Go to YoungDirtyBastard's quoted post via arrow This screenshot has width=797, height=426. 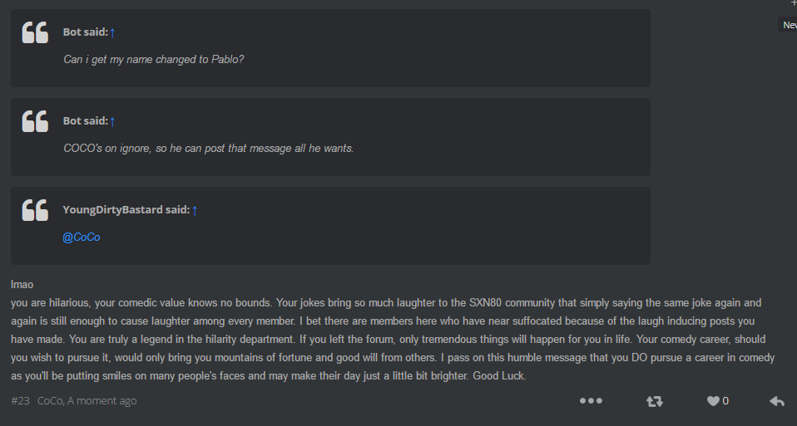(194, 210)
